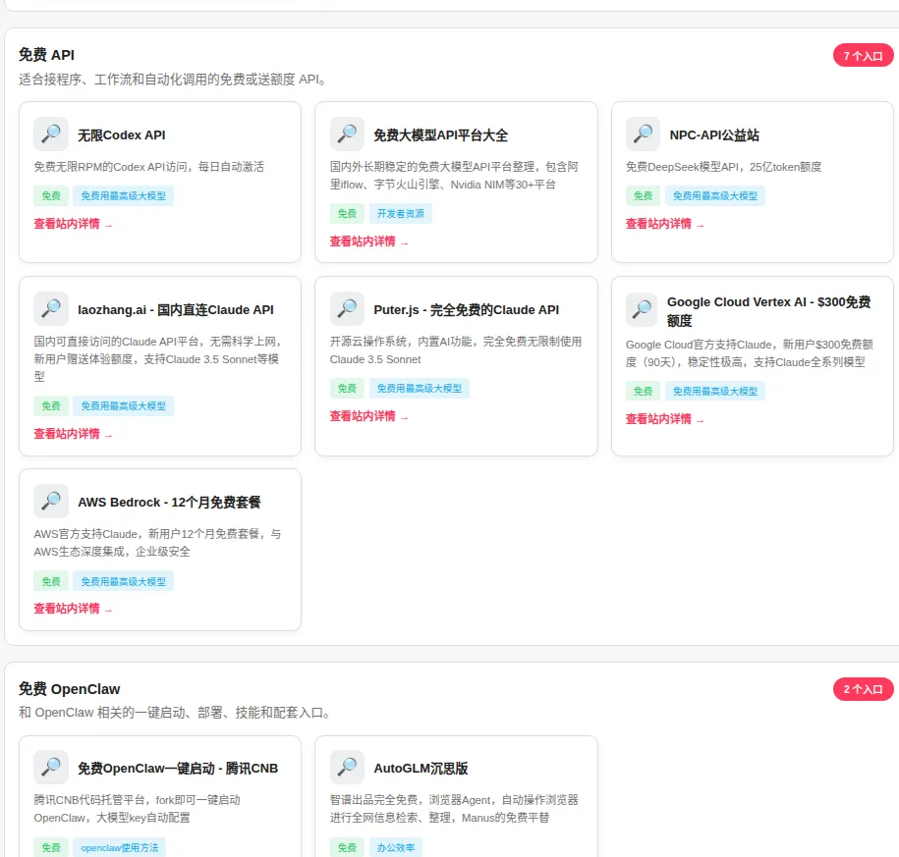Screen dimensions: 899x857
Task: Click description 免费DeepSeek模型API，25亿token额度
Action: (723, 167)
